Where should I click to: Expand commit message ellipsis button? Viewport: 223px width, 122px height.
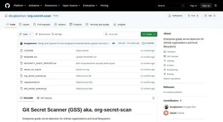pyautogui.click(x=113, y=43)
